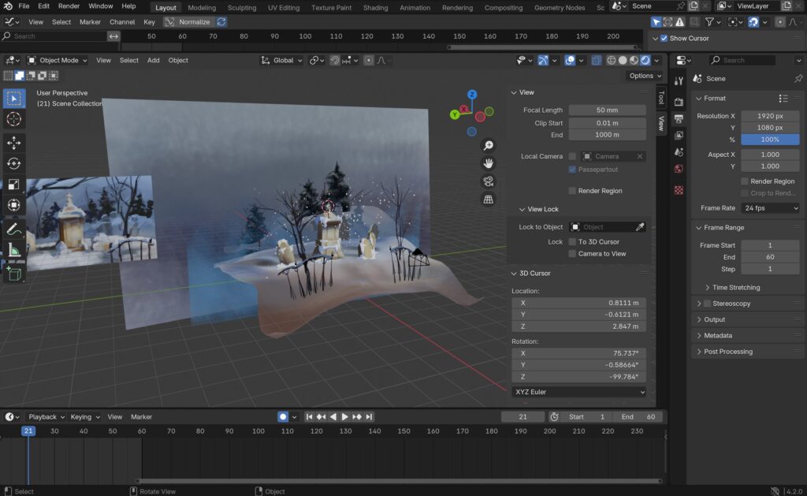Expand the Output panel
The width and height of the screenshot is (807, 496).
[714, 319]
